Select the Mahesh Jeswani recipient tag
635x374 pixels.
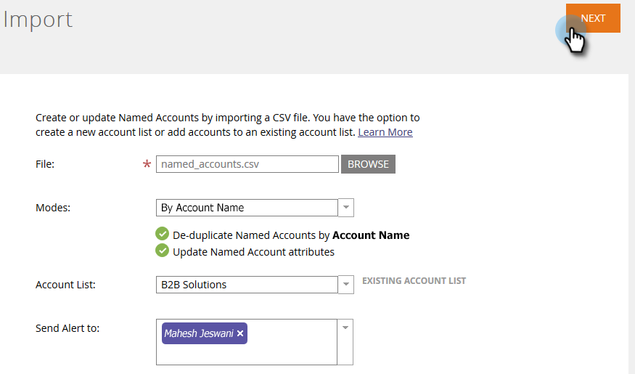click(199, 333)
